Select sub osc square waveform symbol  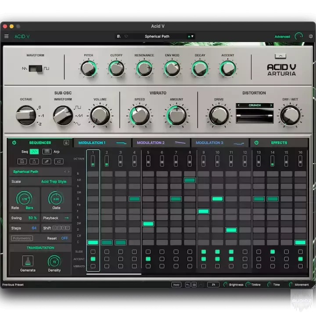tap(78, 107)
